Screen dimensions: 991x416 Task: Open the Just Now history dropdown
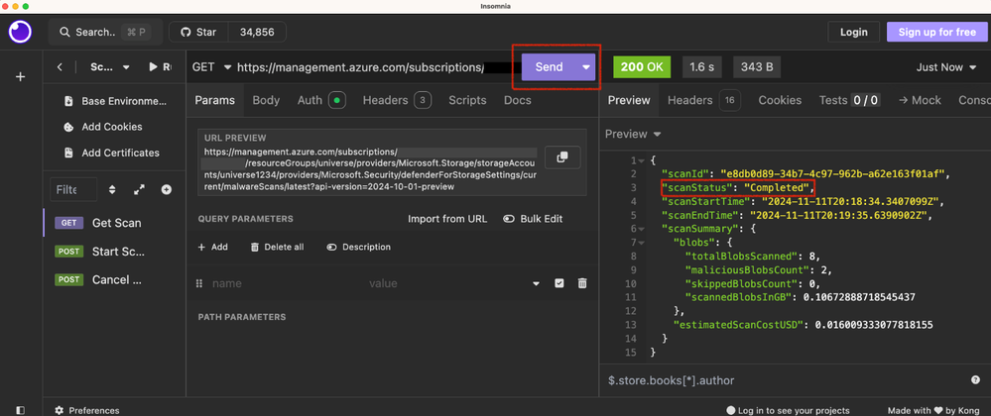tap(945, 67)
